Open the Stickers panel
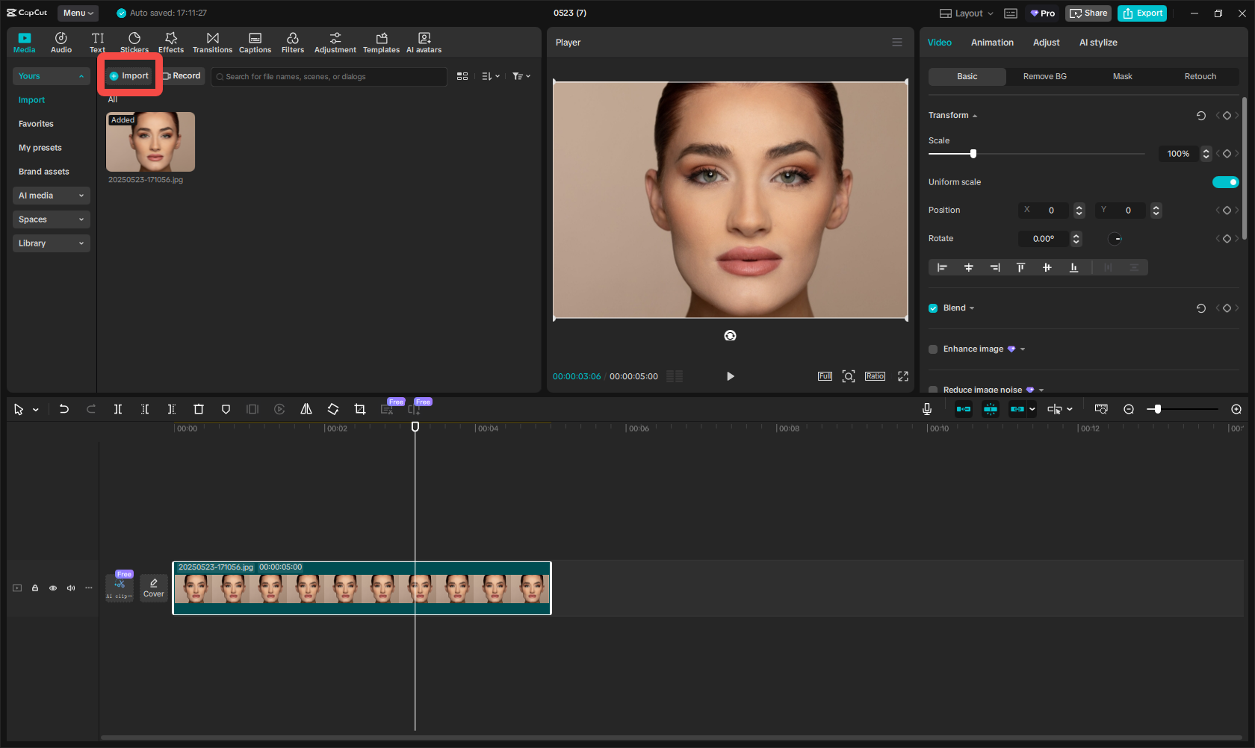1255x748 pixels. point(134,43)
